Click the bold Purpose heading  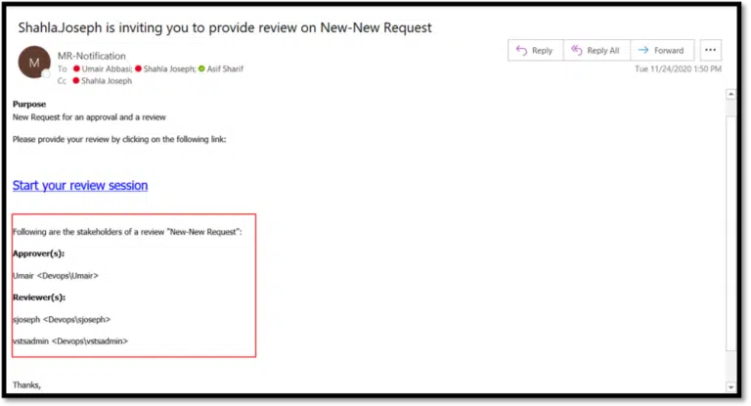click(29, 104)
